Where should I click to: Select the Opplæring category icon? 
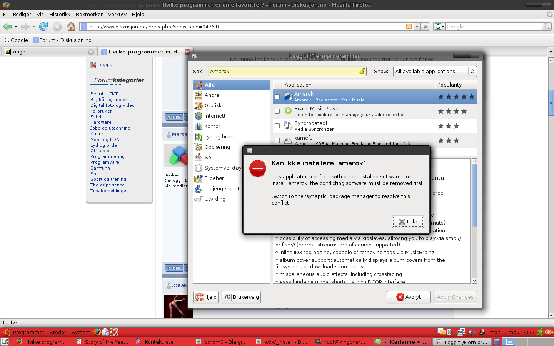coord(199,147)
